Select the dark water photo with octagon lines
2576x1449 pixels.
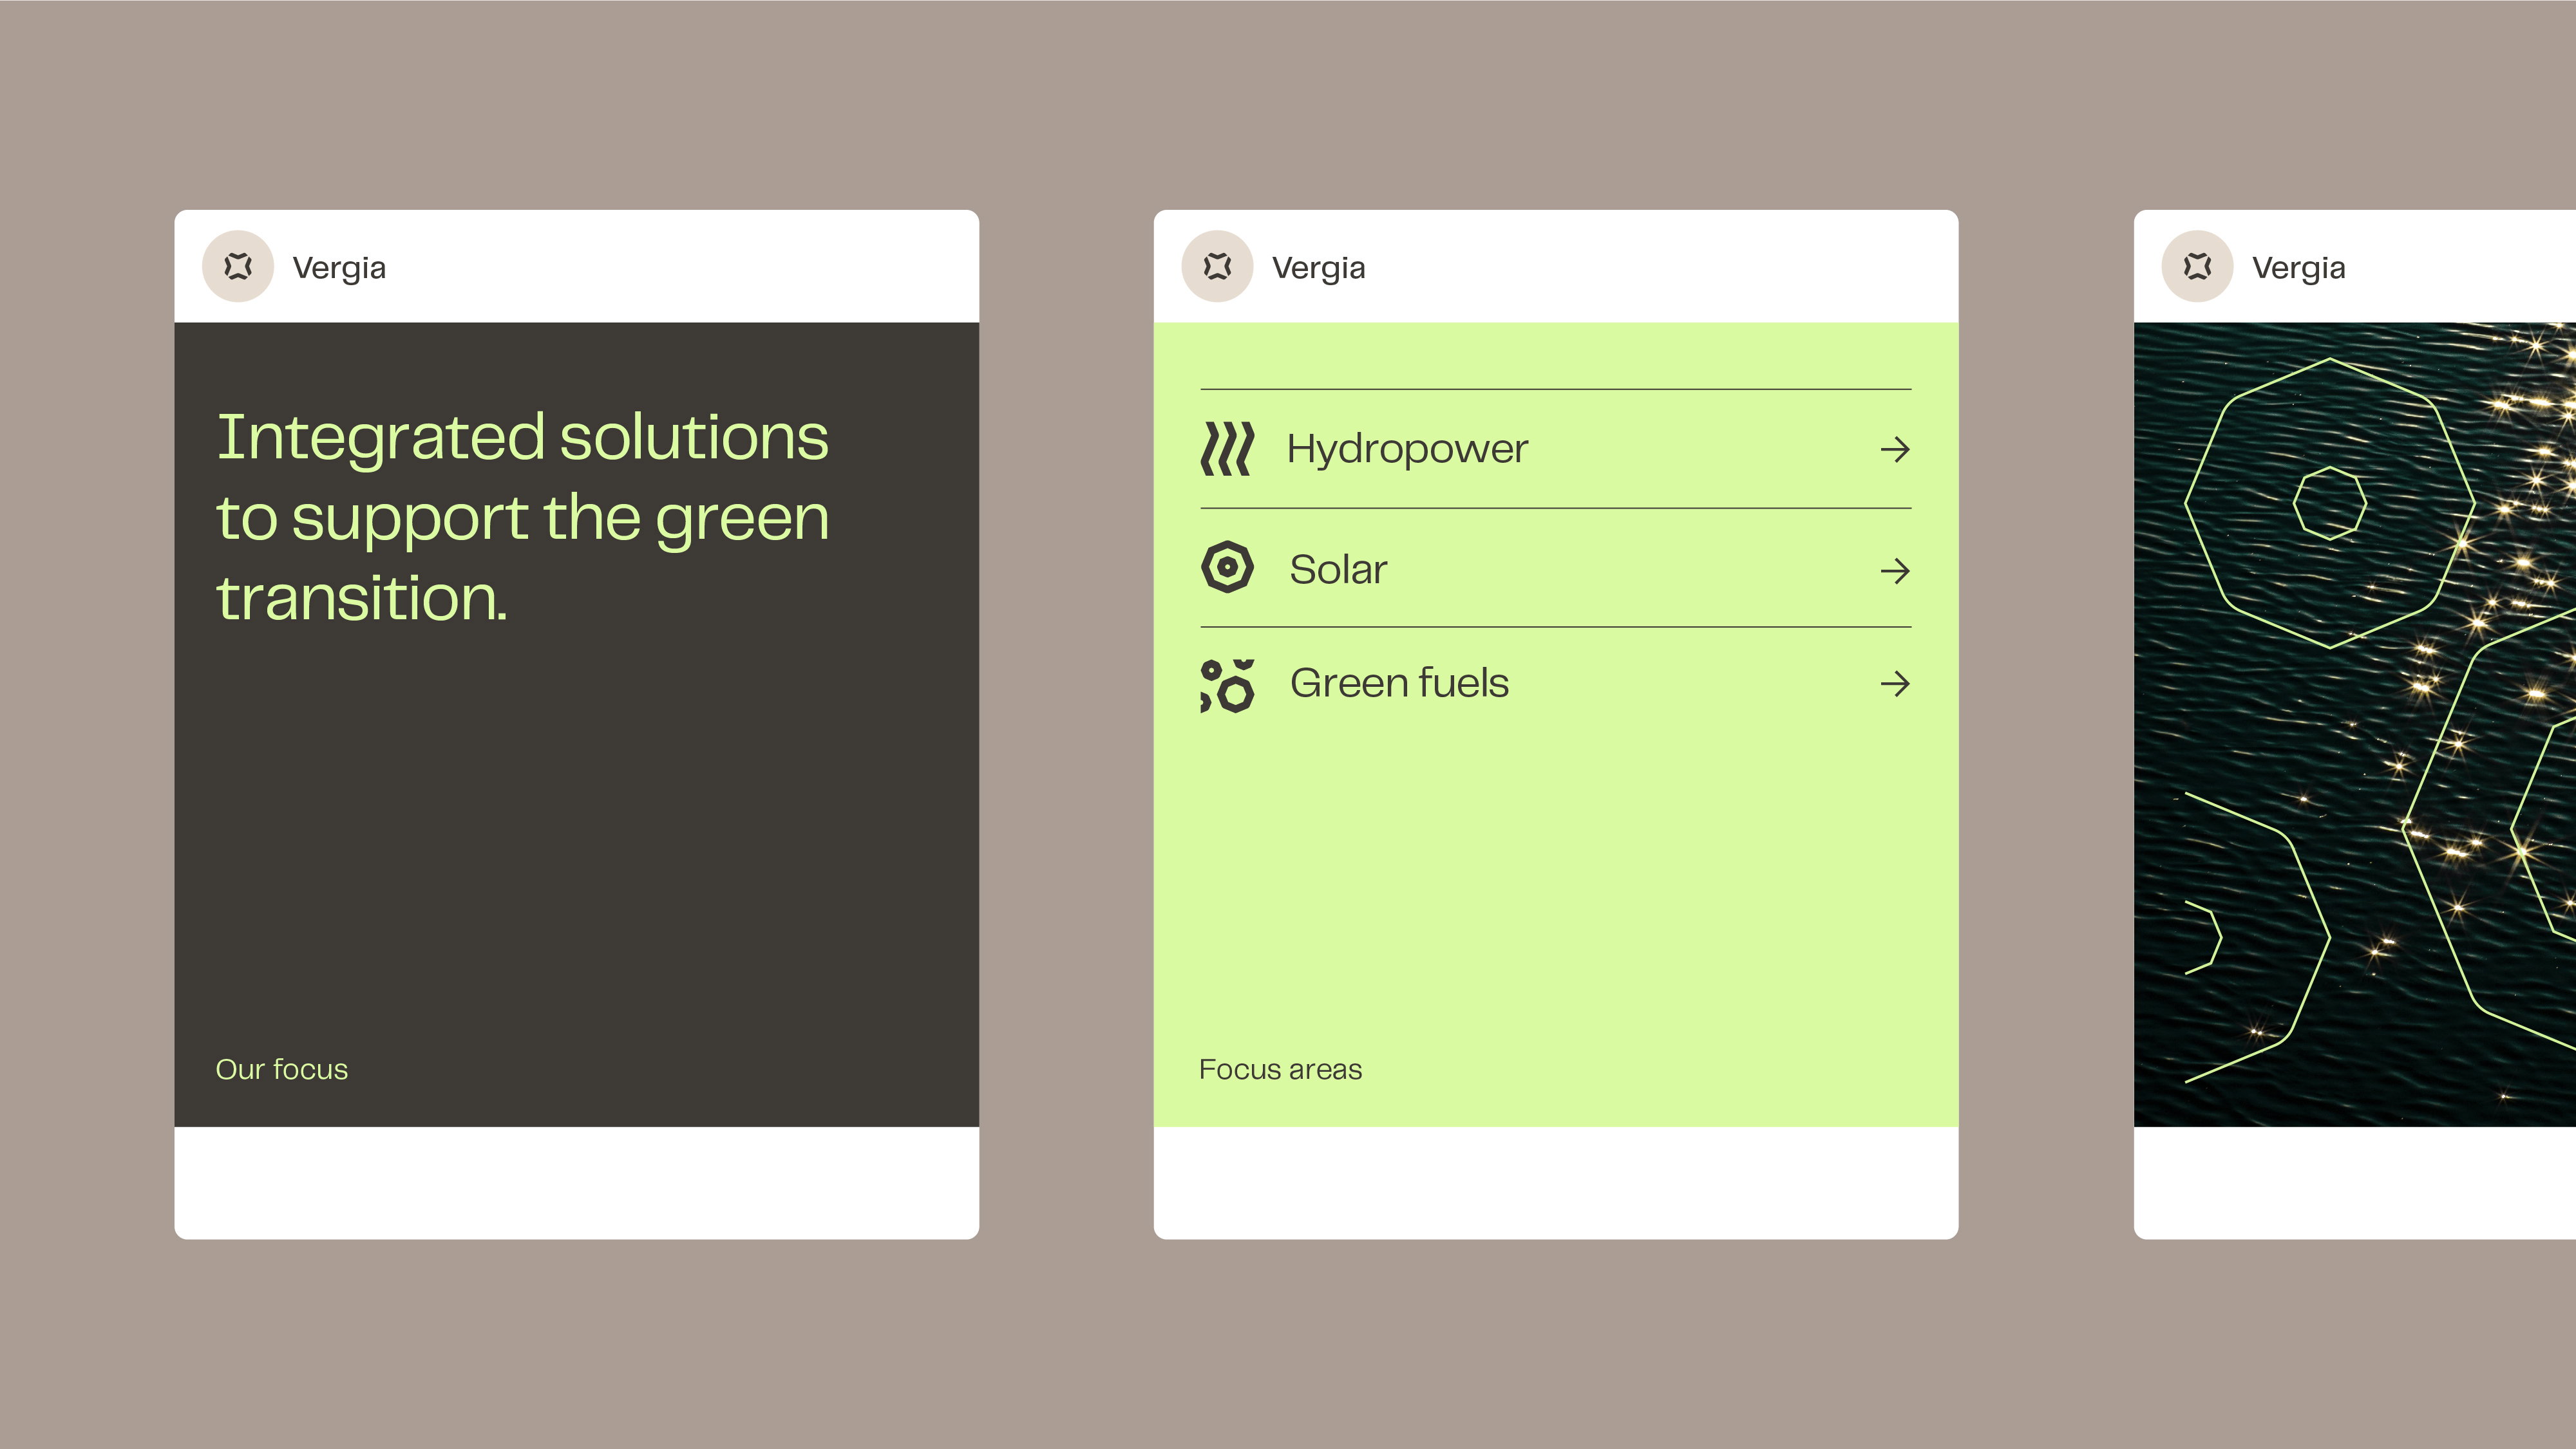point(2355,725)
